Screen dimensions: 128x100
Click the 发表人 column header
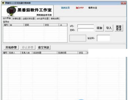coord(14,53)
